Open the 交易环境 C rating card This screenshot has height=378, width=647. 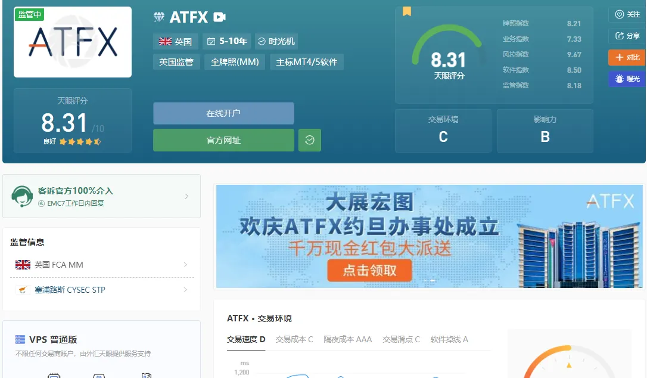point(443,131)
